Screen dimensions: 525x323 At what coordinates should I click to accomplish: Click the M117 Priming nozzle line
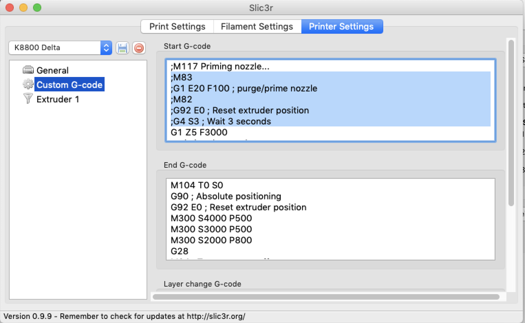pos(220,66)
